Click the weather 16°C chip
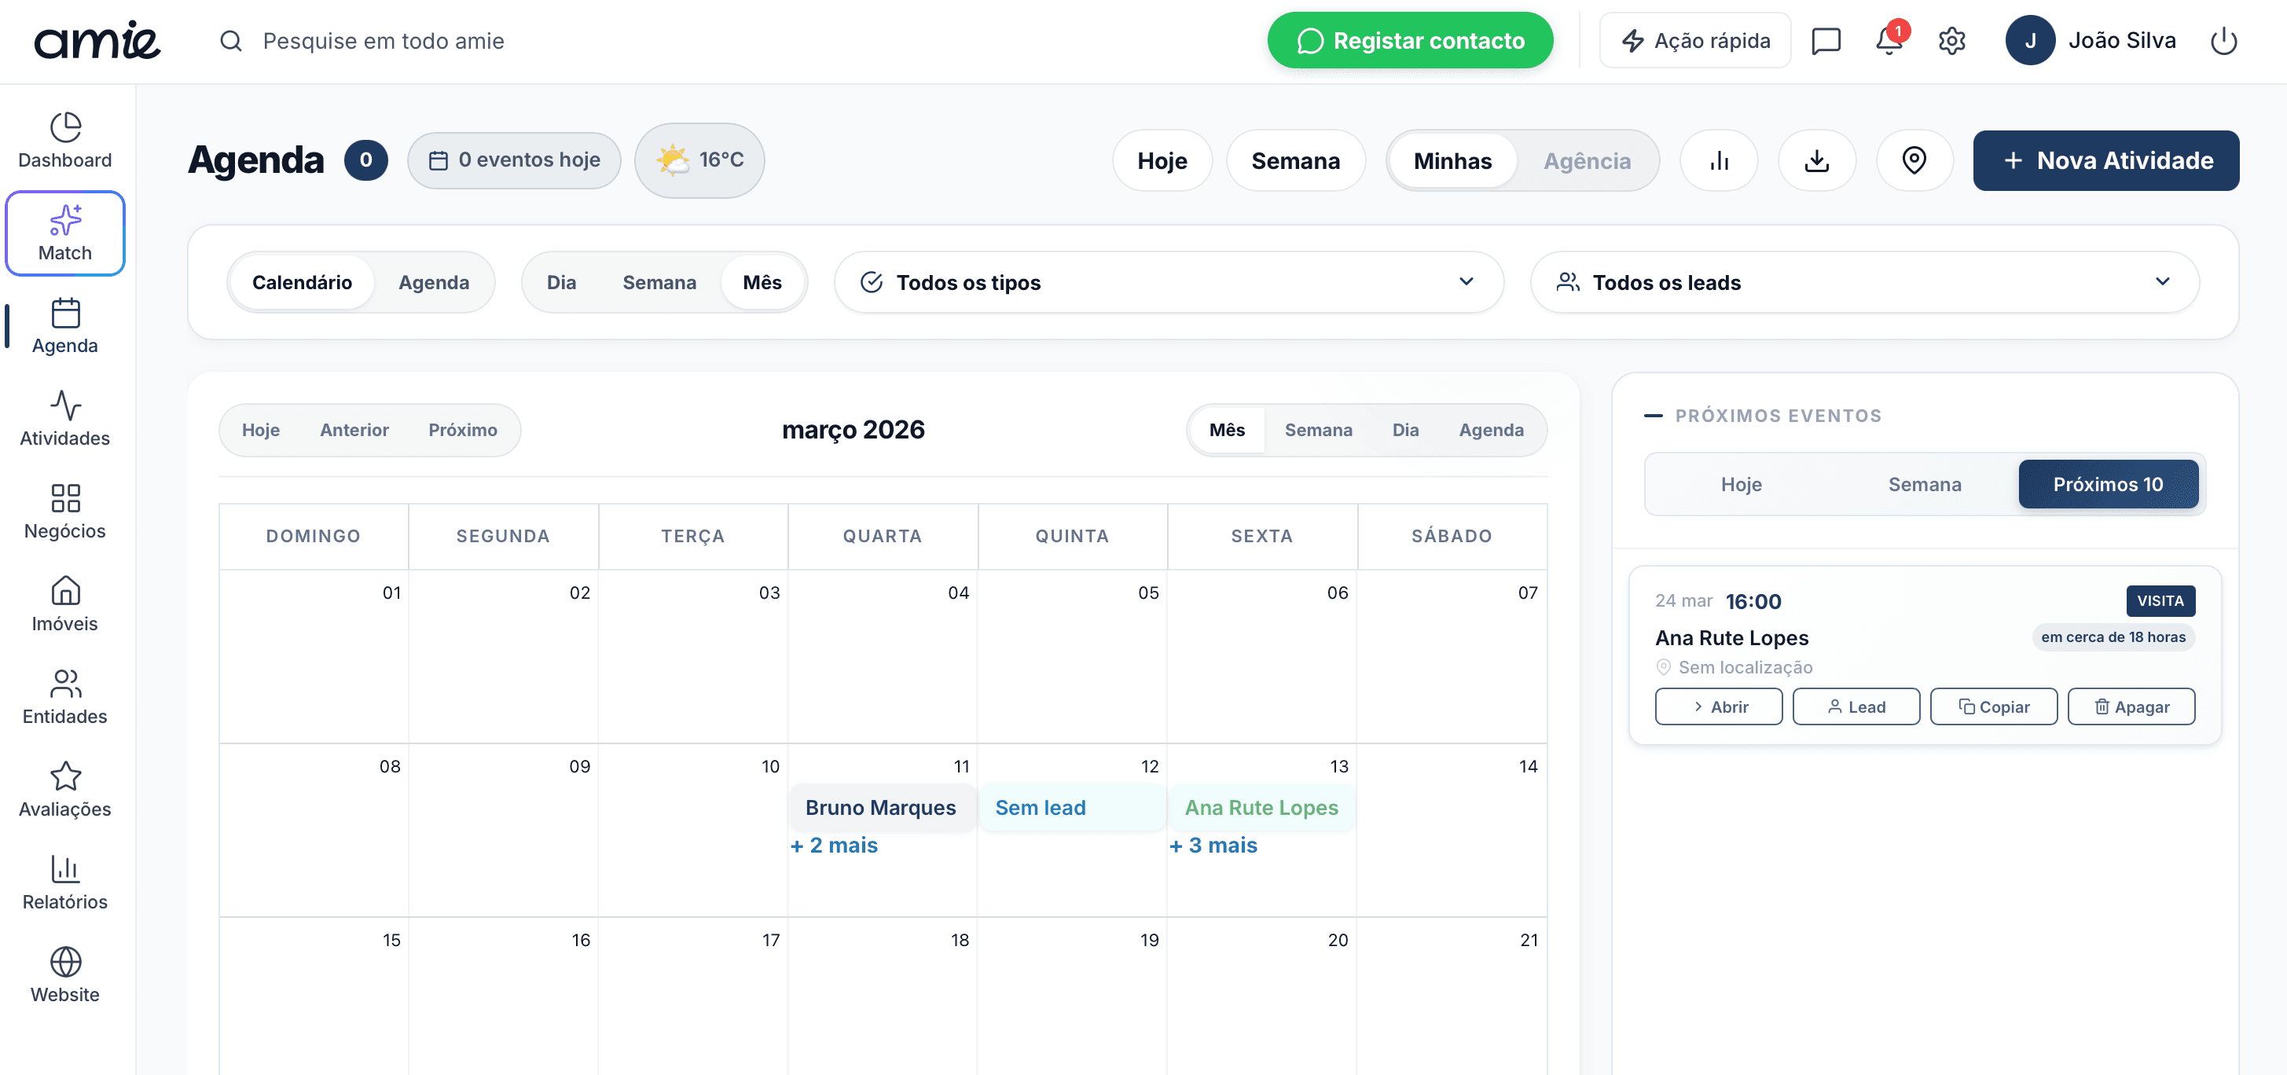 (x=699, y=160)
